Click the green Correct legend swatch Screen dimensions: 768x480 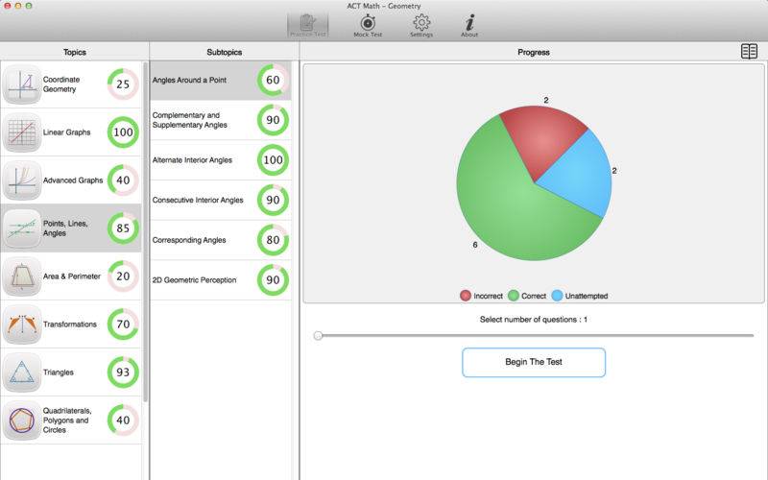514,296
